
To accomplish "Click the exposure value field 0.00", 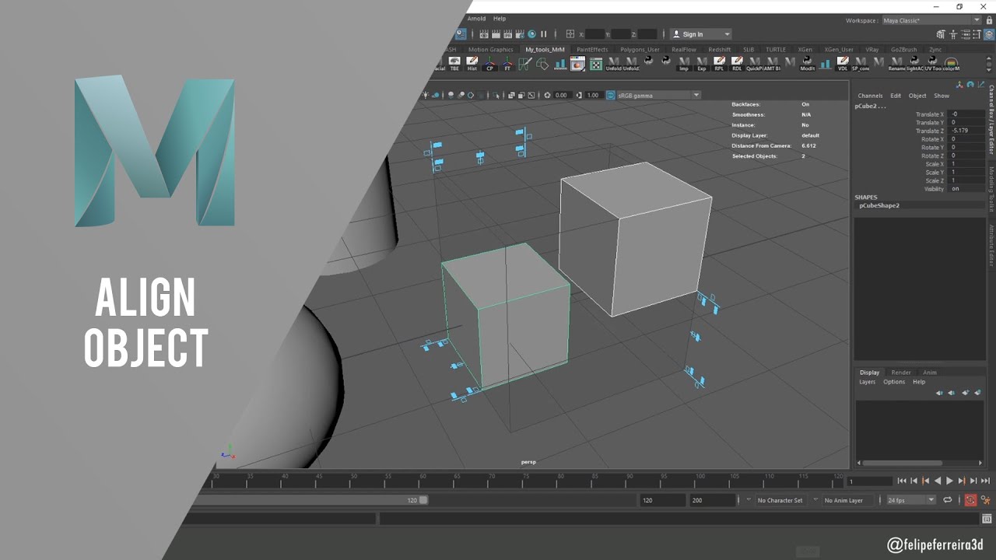I will [x=562, y=95].
